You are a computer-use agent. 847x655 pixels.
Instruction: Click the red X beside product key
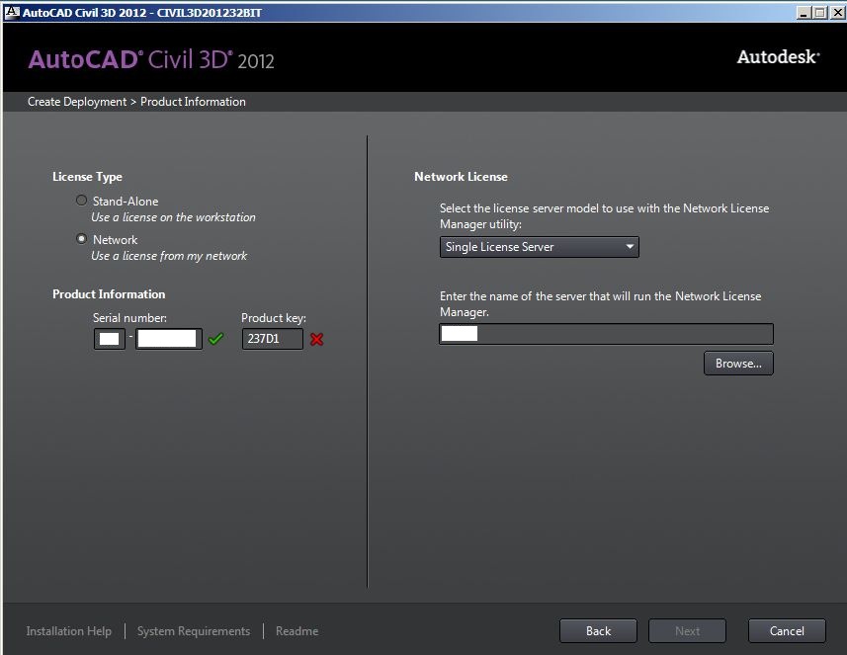click(317, 339)
